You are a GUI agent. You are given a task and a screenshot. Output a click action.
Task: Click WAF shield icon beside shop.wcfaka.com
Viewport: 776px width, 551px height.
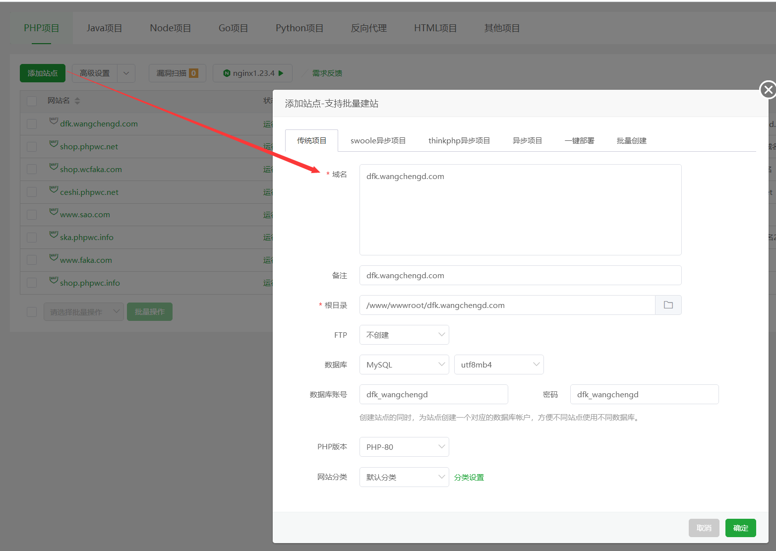54,167
